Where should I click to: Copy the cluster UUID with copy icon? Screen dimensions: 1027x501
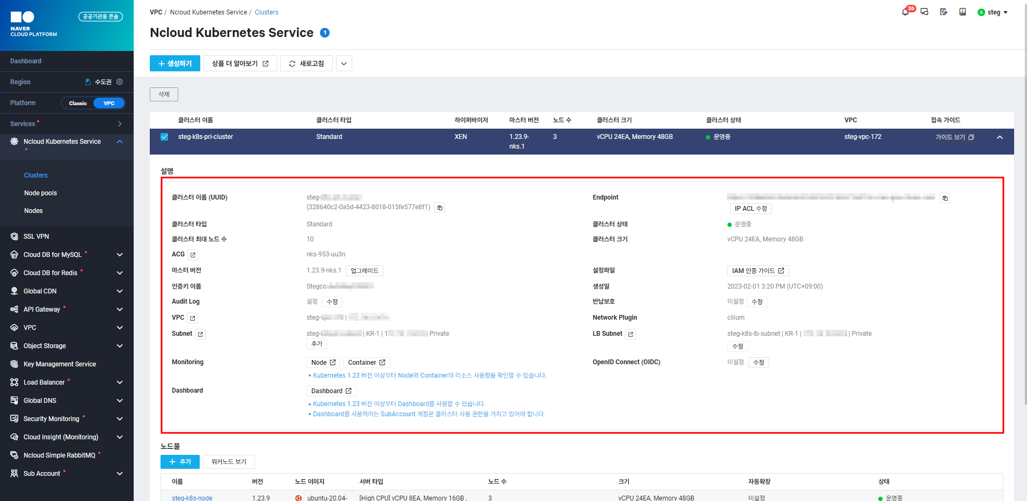click(x=440, y=208)
